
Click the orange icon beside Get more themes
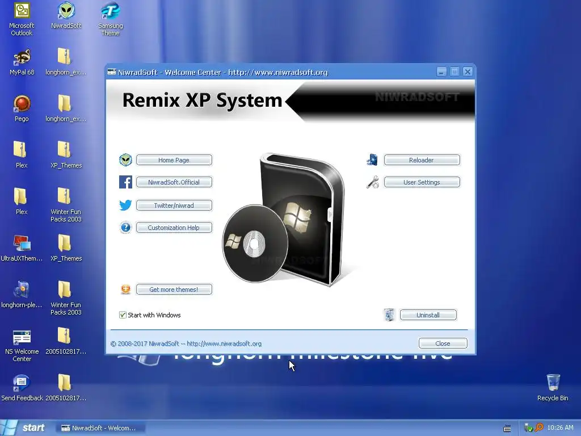(x=125, y=289)
